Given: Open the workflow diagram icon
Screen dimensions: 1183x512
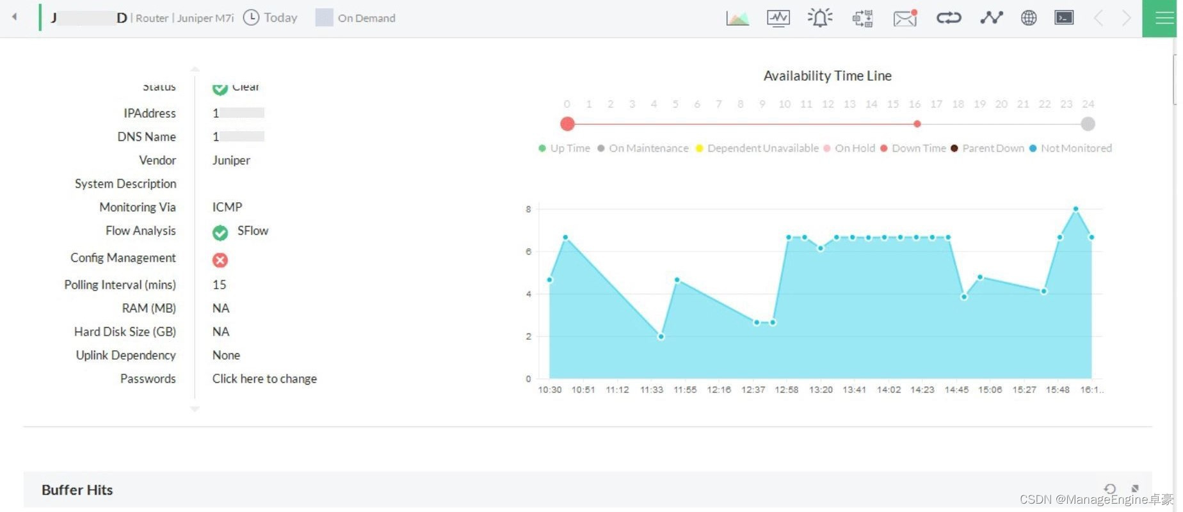Looking at the screenshot, I should pyautogui.click(x=862, y=18).
